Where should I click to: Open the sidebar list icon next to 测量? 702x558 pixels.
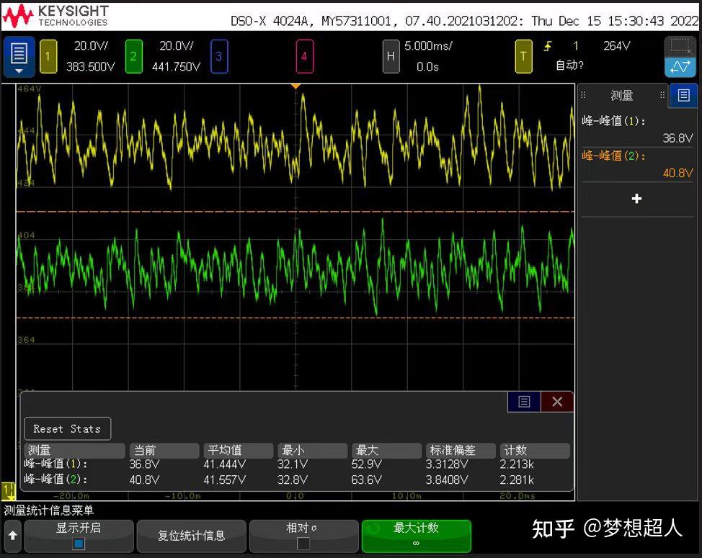coord(683,95)
